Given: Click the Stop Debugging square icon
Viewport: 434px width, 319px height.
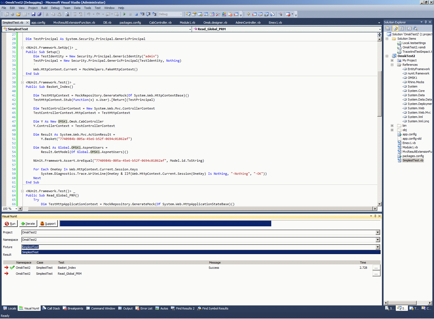Looking at the screenshot, I should pyautogui.click(x=136, y=14).
